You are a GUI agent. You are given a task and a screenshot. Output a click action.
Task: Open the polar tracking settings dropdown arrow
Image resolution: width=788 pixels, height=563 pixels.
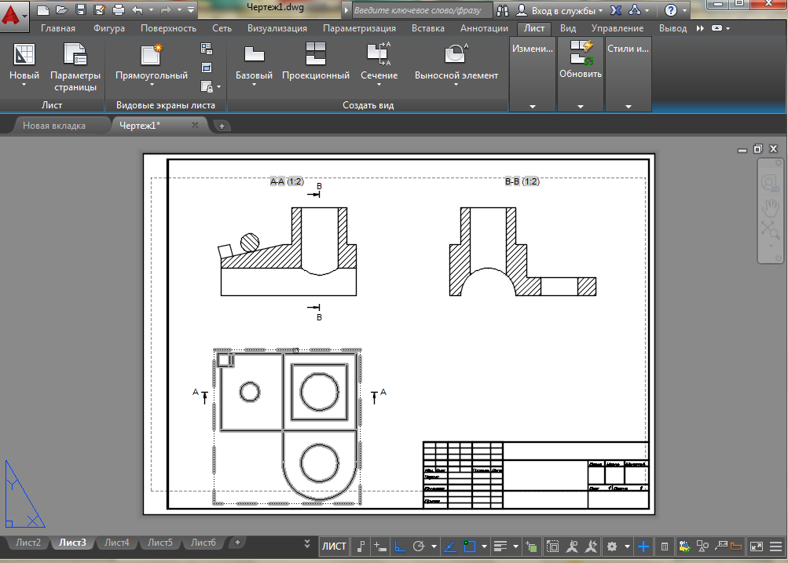click(x=433, y=547)
